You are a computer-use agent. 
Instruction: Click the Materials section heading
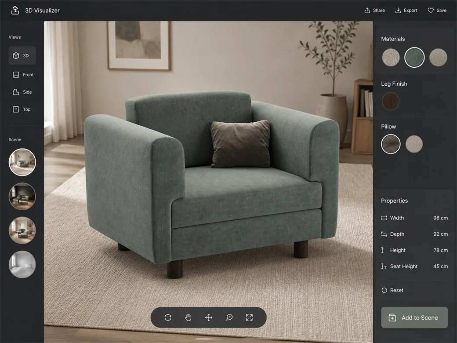[393, 39]
